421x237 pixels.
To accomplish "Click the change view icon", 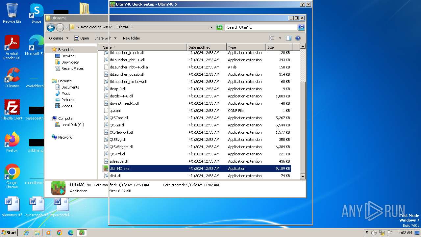I will point(272,38).
